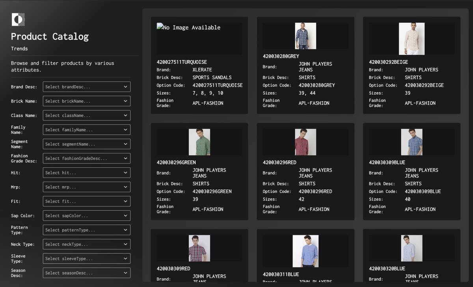Click the 420030311BLUE card title
This screenshot has width=473, height=287.
pyautogui.click(x=281, y=274)
